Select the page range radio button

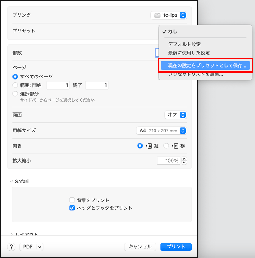[15, 85]
